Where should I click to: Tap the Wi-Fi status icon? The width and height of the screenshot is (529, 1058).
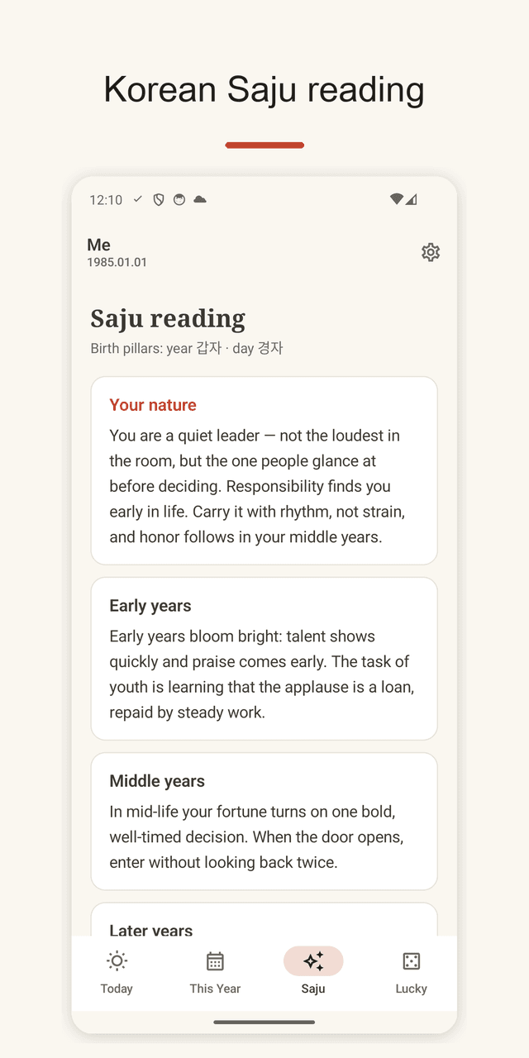click(x=396, y=199)
